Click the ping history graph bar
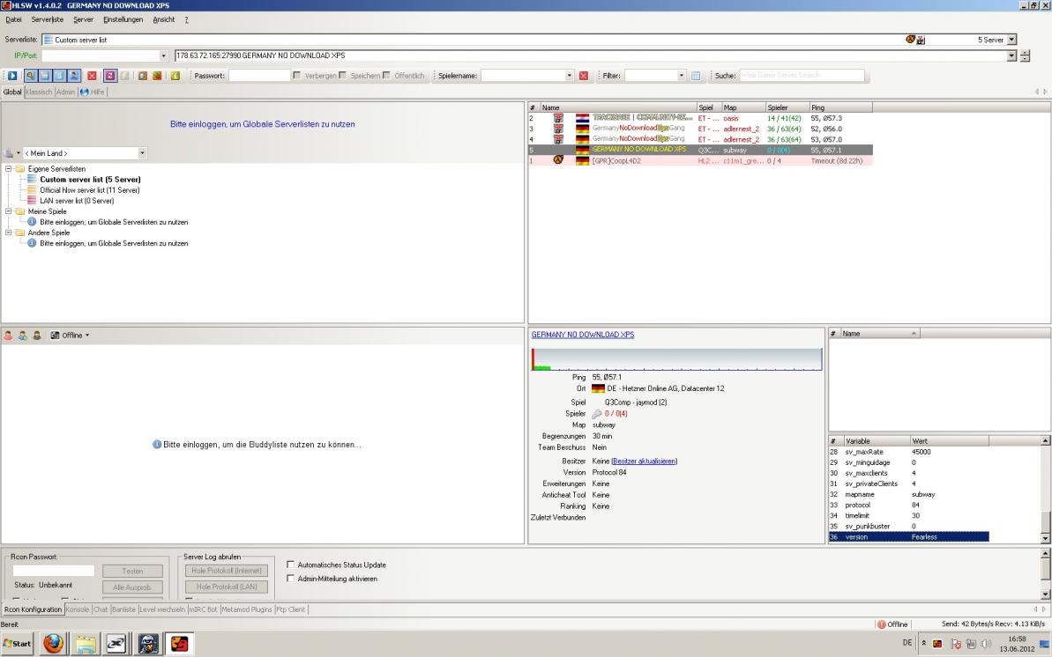1052x657 pixels. pos(676,359)
